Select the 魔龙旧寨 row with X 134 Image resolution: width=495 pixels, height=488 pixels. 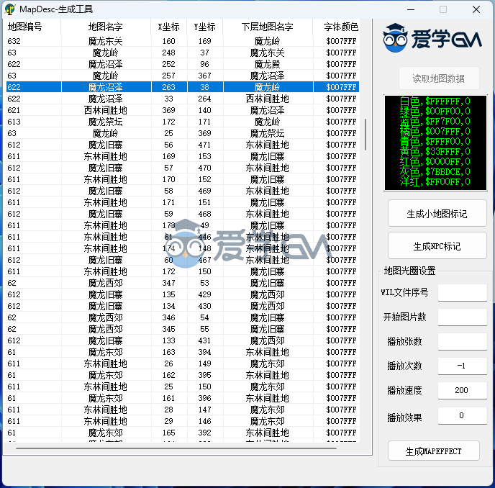[x=183, y=306]
